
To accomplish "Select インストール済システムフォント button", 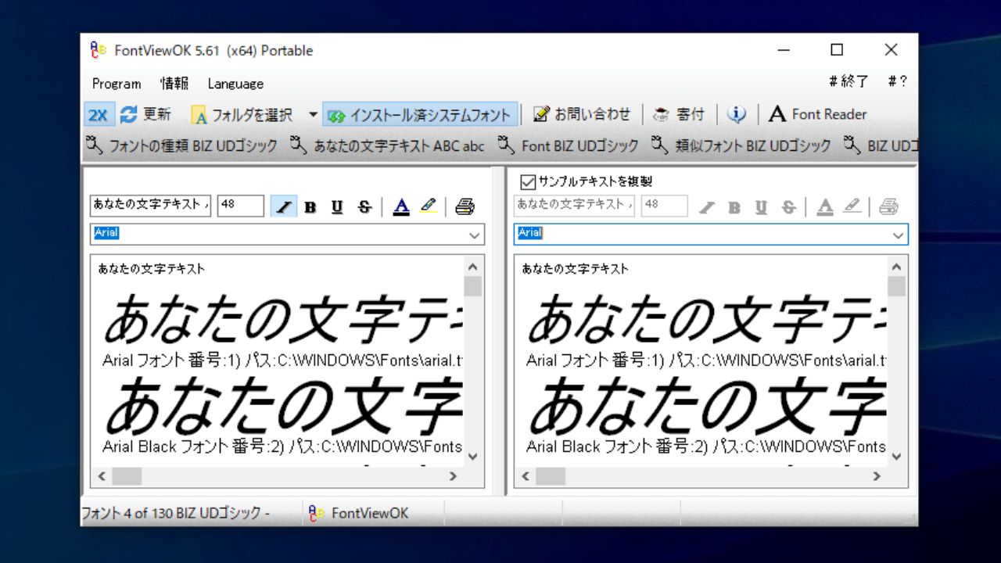I will click(421, 115).
